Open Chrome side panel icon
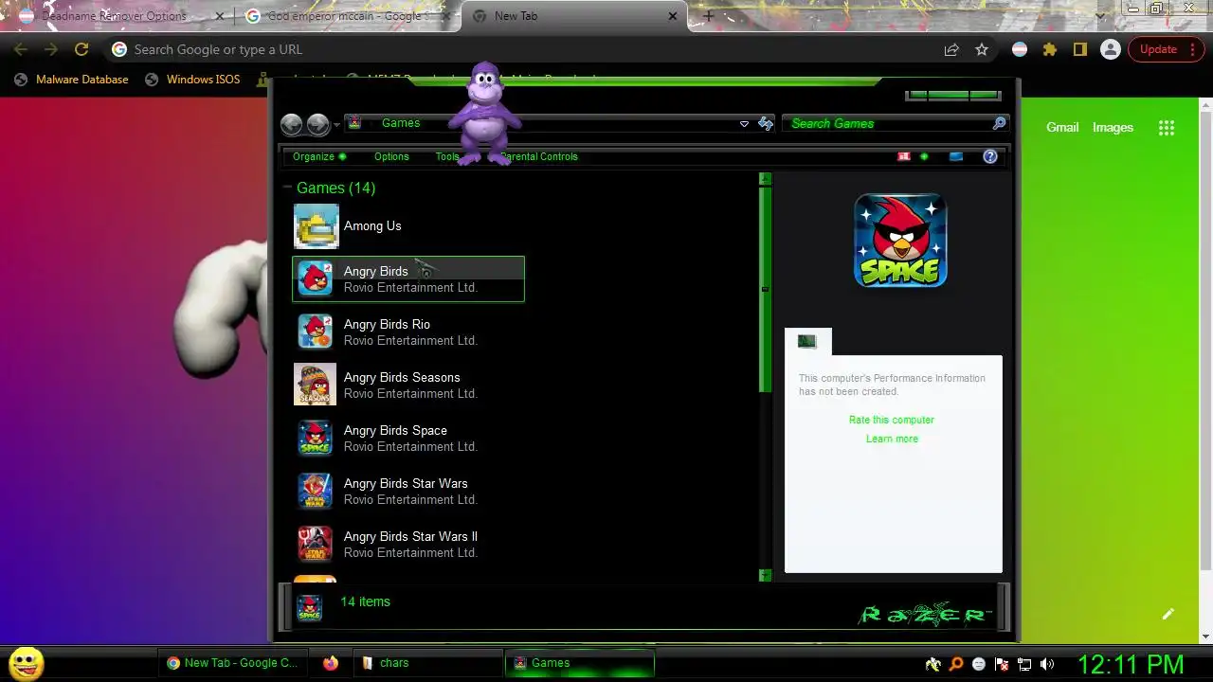Image resolution: width=1213 pixels, height=682 pixels. tap(1079, 49)
